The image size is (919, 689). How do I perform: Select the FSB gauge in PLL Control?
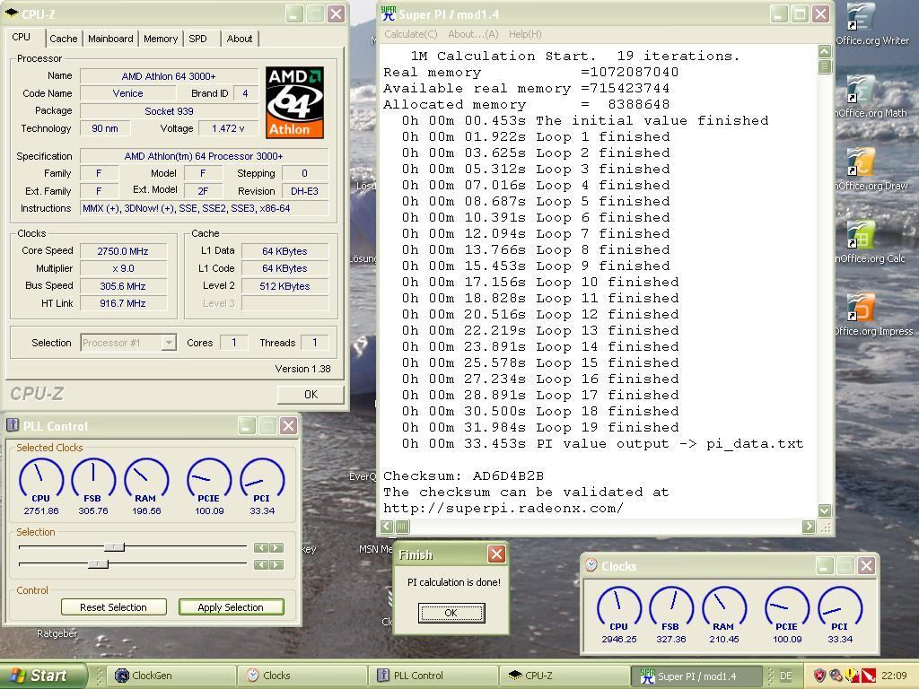[93, 486]
